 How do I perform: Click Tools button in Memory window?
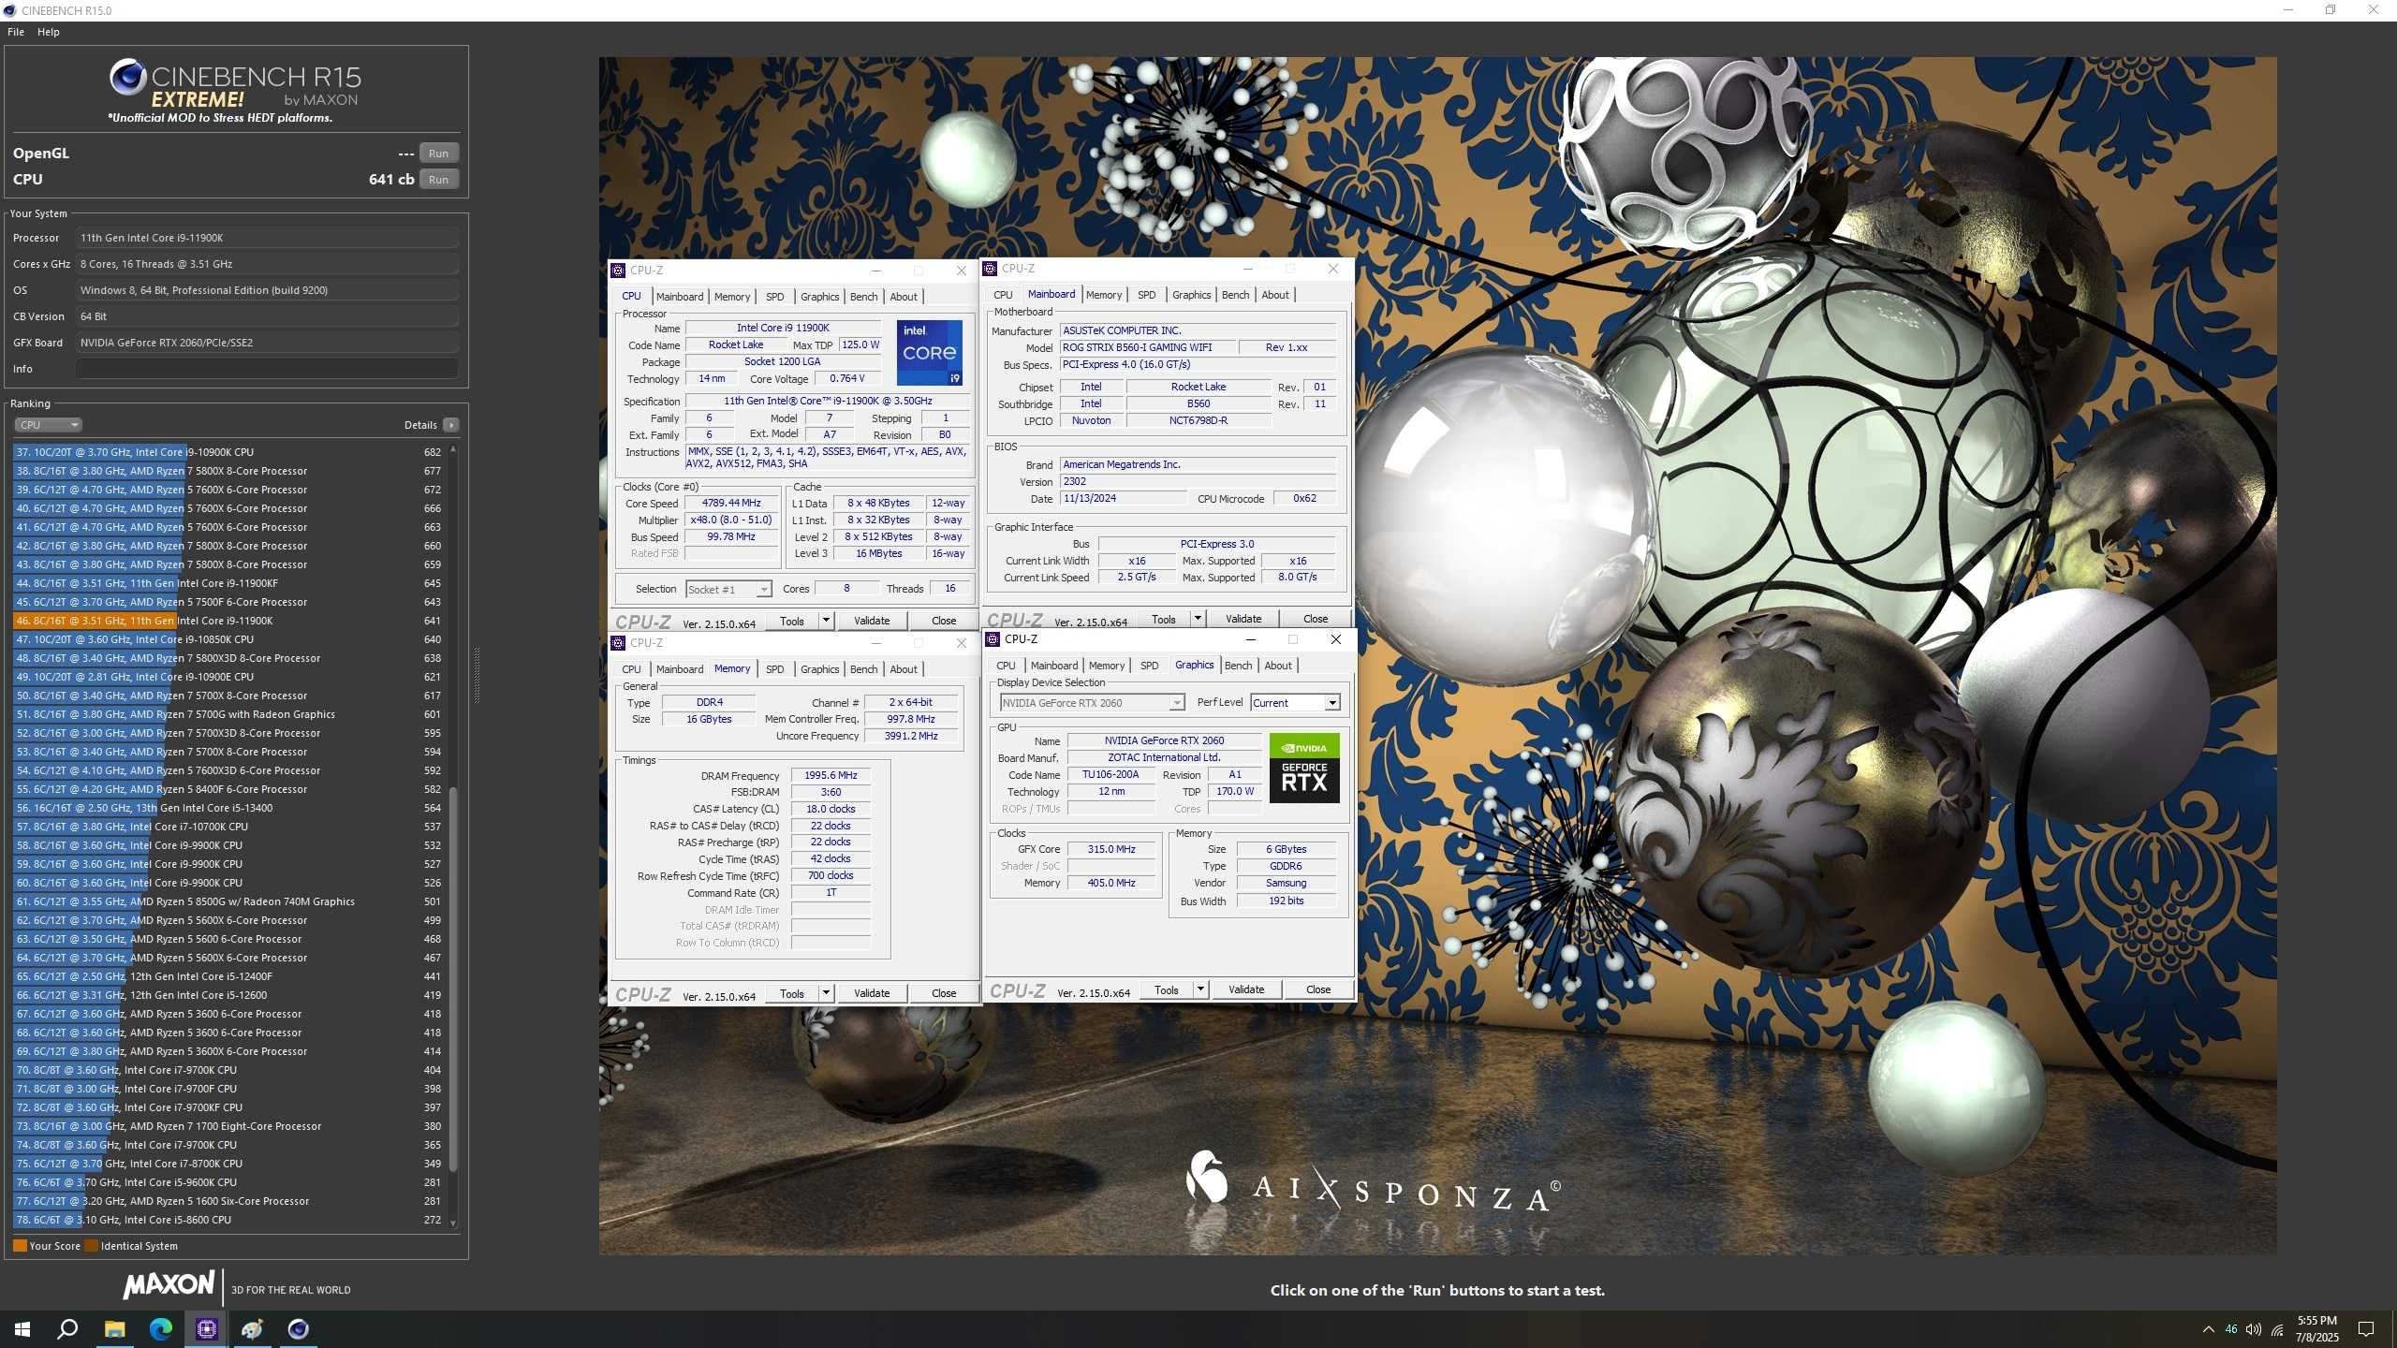point(792,993)
